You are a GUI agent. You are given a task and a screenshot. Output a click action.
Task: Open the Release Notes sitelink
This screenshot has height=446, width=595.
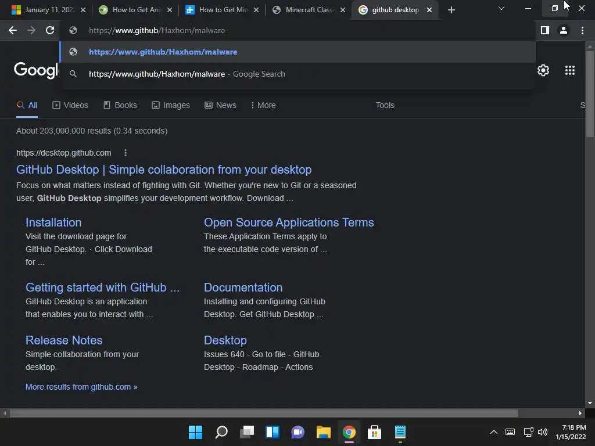click(64, 340)
